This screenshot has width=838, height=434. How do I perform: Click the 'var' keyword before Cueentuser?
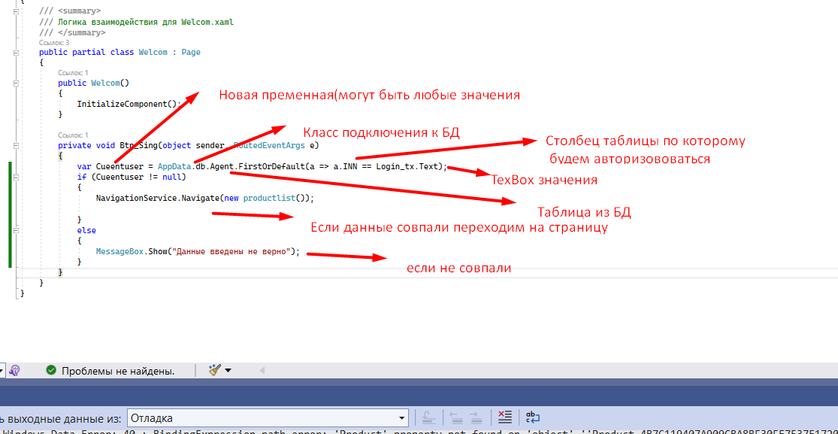pyautogui.click(x=84, y=166)
